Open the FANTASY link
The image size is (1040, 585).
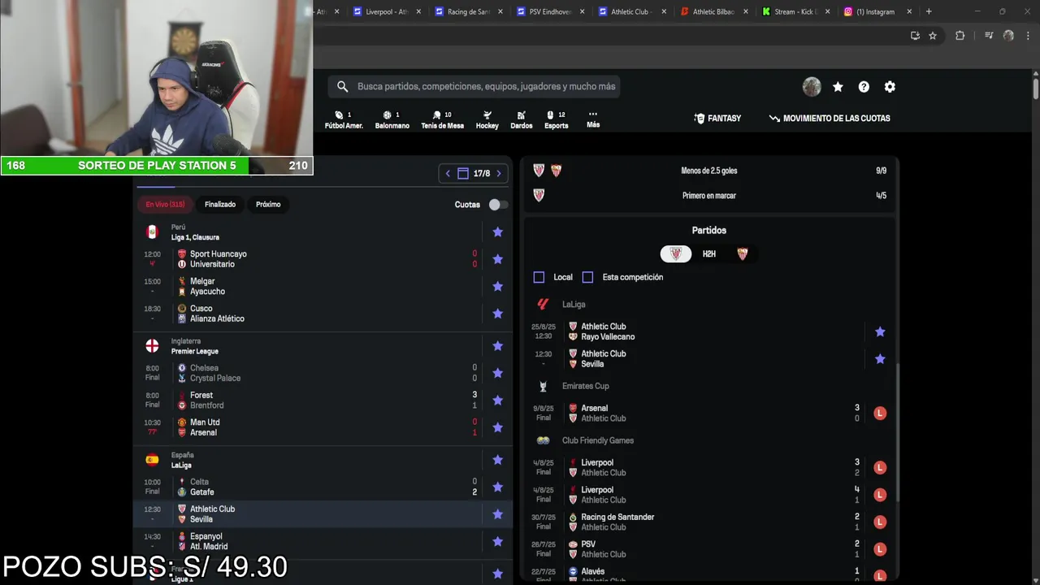tap(717, 119)
